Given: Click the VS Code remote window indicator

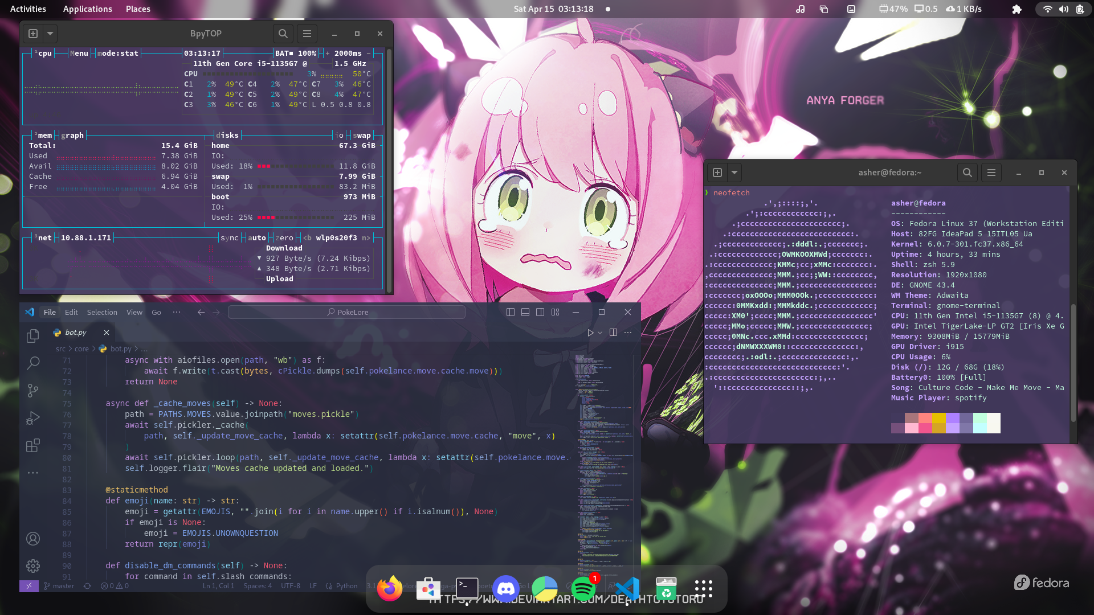Looking at the screenshot, I should (29, 586).
